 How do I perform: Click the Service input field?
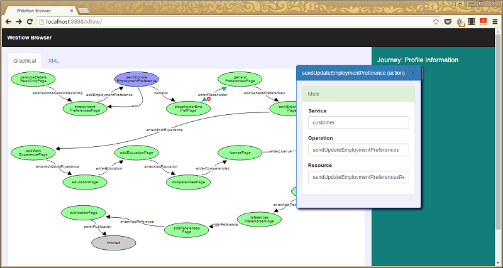358,123
